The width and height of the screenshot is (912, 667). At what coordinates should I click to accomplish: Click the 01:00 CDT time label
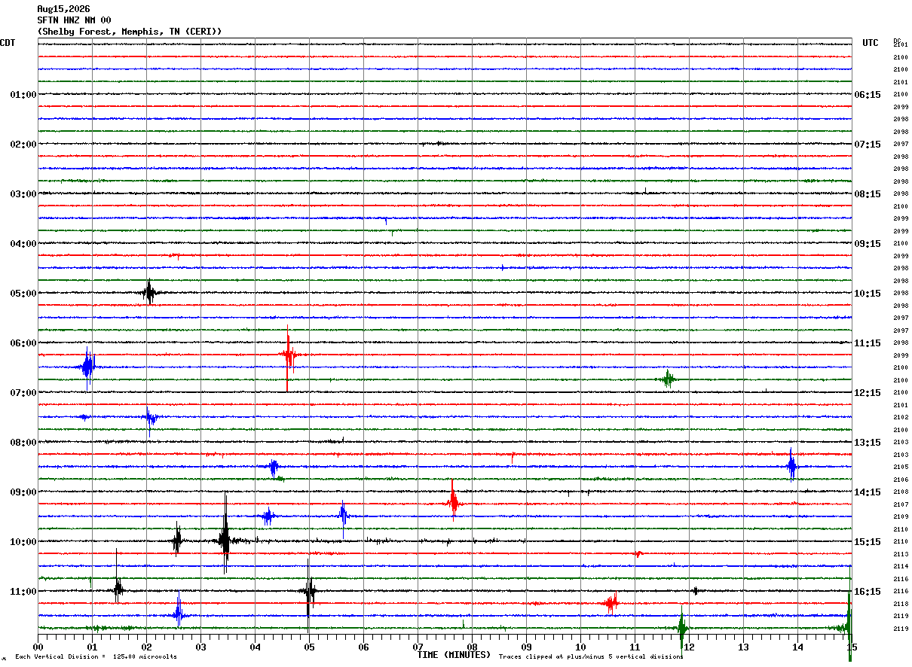point(23,95)
